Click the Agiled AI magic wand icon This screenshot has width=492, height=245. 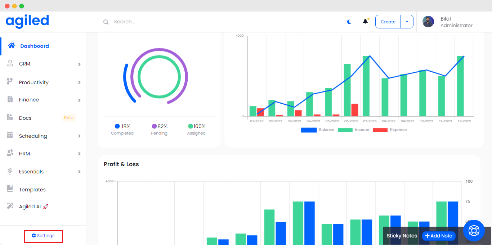tap(10, 206)
